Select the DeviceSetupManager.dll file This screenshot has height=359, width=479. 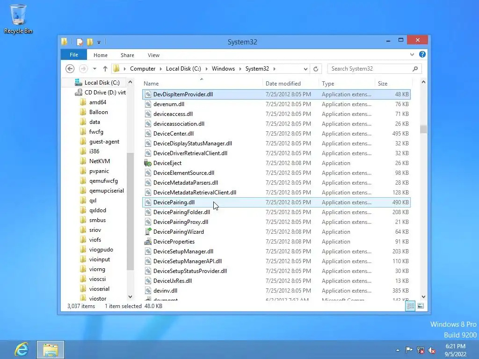[x=276, y=251]
